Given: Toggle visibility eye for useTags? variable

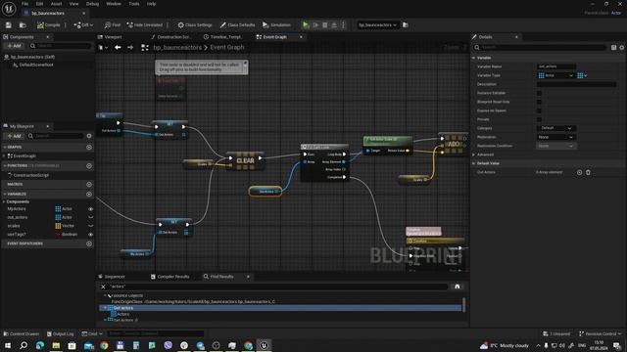Looking at the screenshot, I should coord(90,235).
